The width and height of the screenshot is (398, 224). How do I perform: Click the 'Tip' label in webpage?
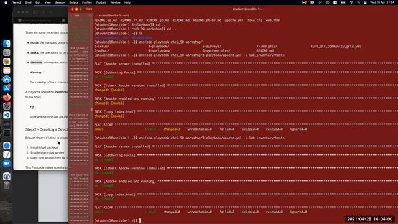(x=32, y=107)
